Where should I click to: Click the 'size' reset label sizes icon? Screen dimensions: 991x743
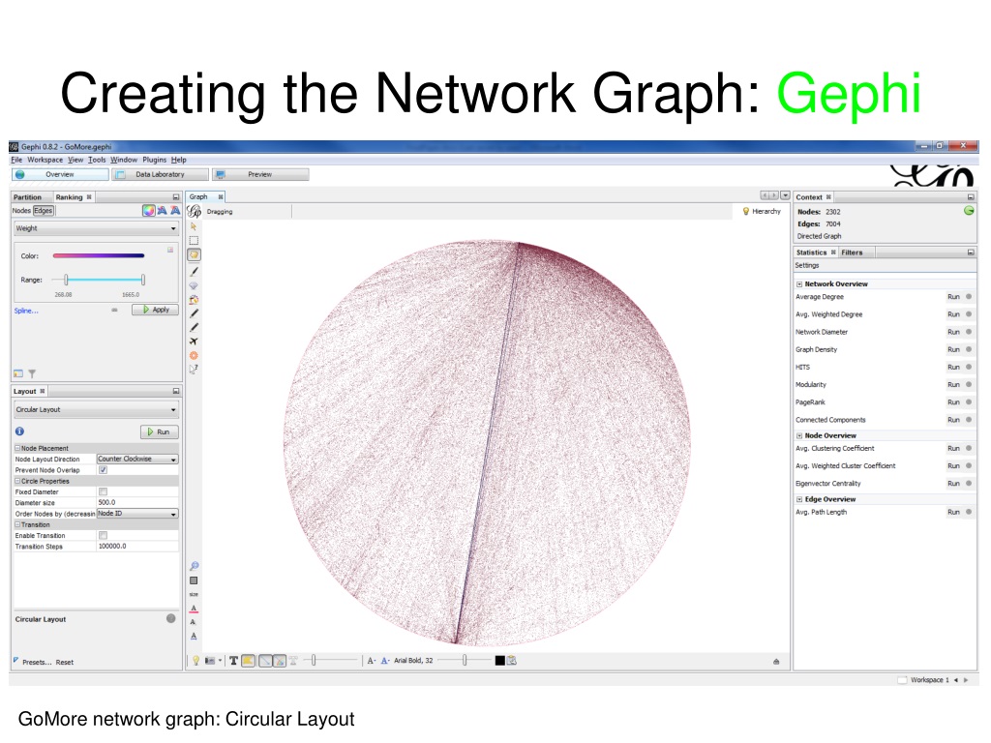[x=194, y=595]
